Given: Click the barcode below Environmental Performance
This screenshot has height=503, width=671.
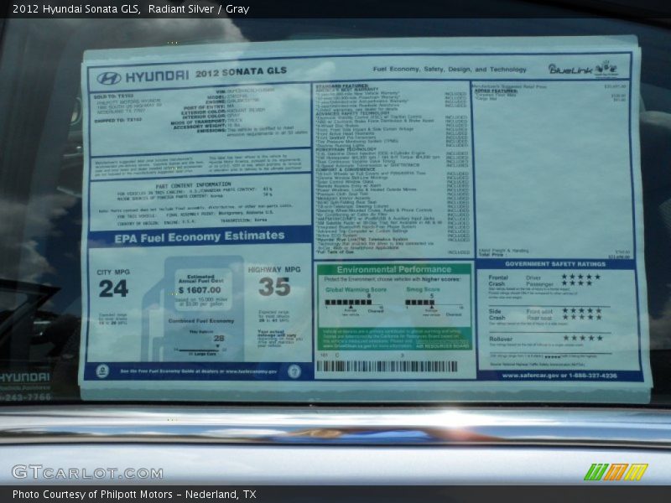Looking at the screenshot, I should (x=388, y=366).
